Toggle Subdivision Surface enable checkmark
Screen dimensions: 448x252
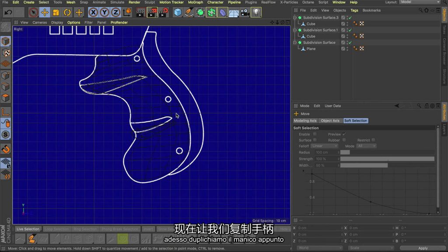(350, 42)
